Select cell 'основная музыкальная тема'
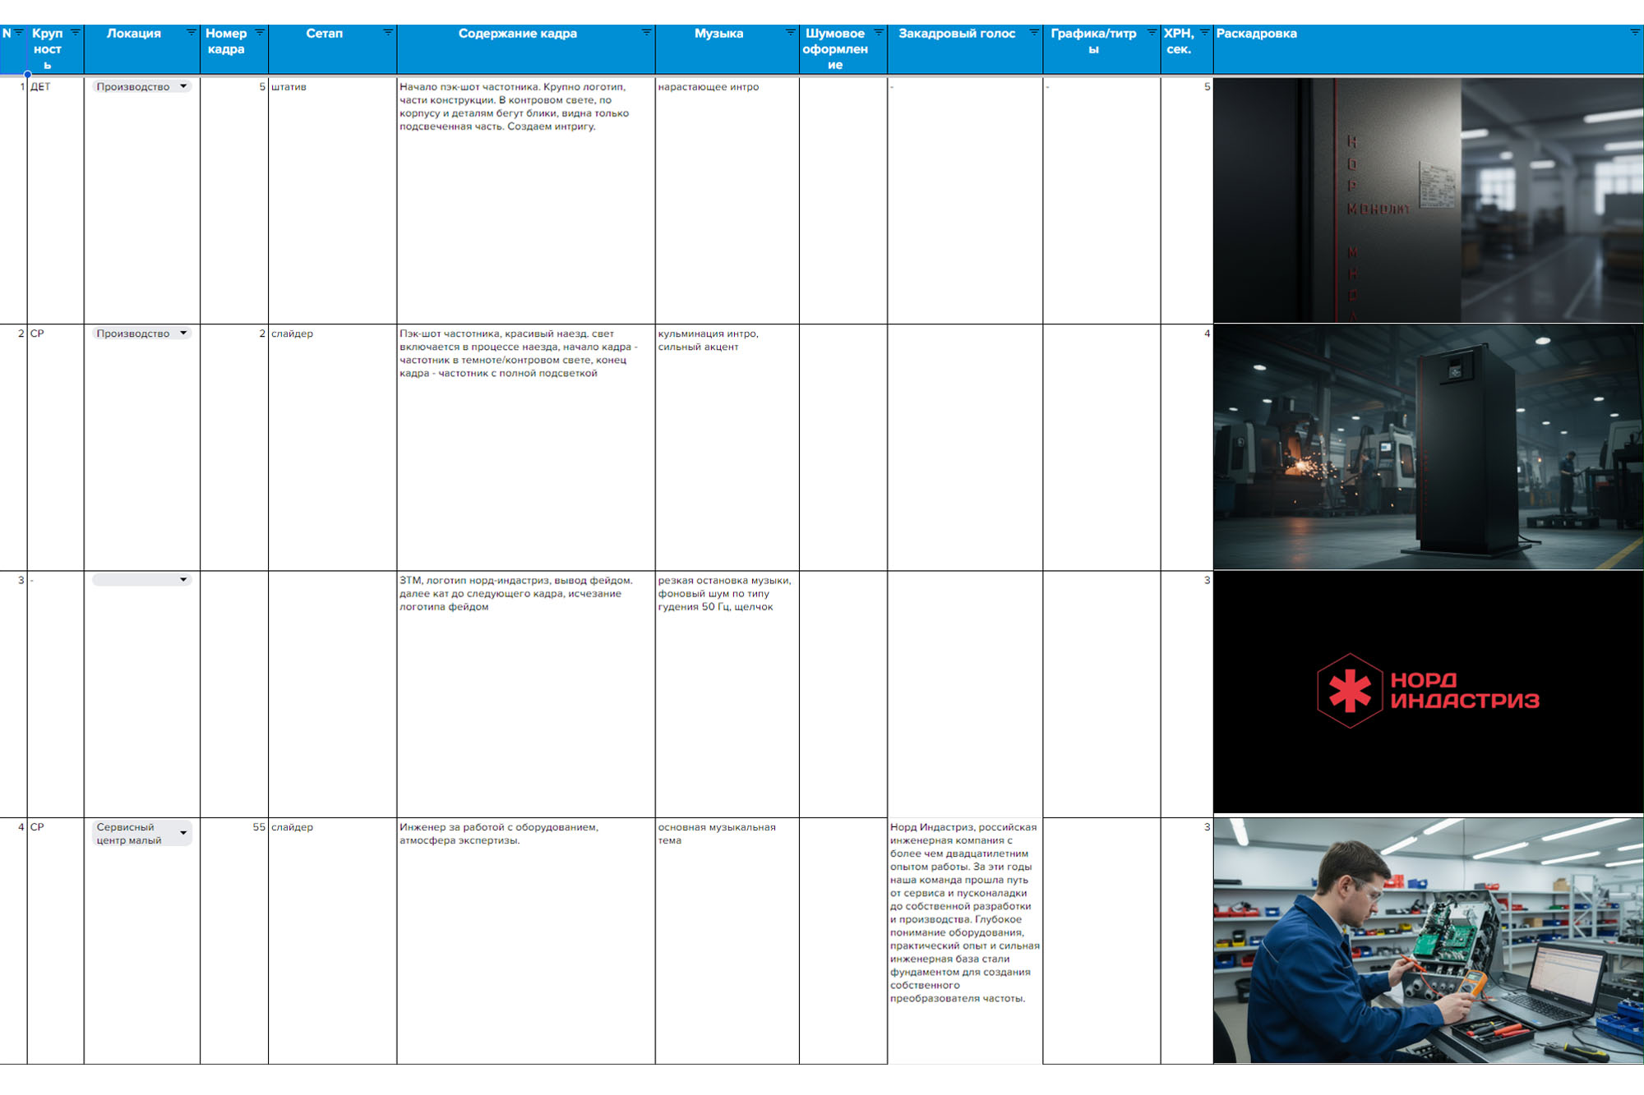 point(727,941)
